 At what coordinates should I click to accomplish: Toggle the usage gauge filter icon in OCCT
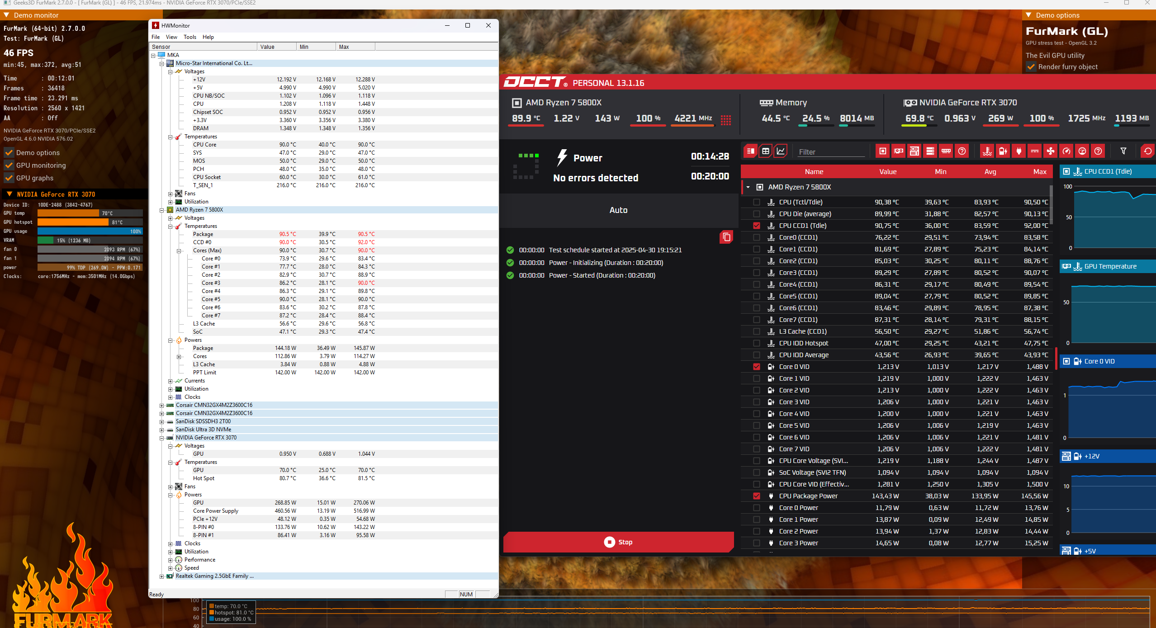[1082, 151]
